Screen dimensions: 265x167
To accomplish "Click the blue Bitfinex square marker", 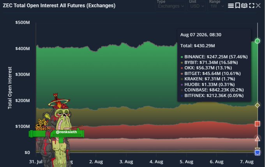I will point(257,153).
